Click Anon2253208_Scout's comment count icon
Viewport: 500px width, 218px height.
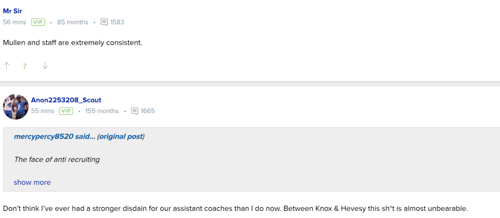click(134, 111)
